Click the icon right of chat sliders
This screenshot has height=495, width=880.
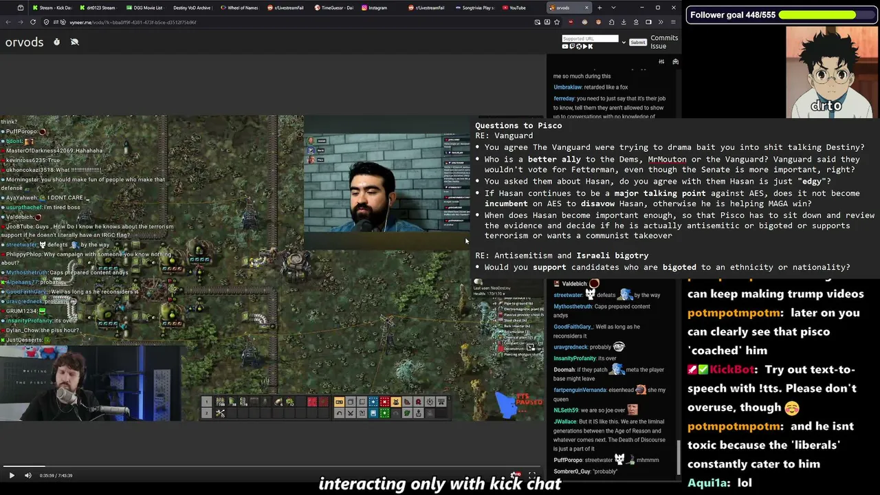(675, 62)
